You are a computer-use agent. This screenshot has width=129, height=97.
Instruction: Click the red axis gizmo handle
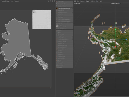[x=116, y=47]
